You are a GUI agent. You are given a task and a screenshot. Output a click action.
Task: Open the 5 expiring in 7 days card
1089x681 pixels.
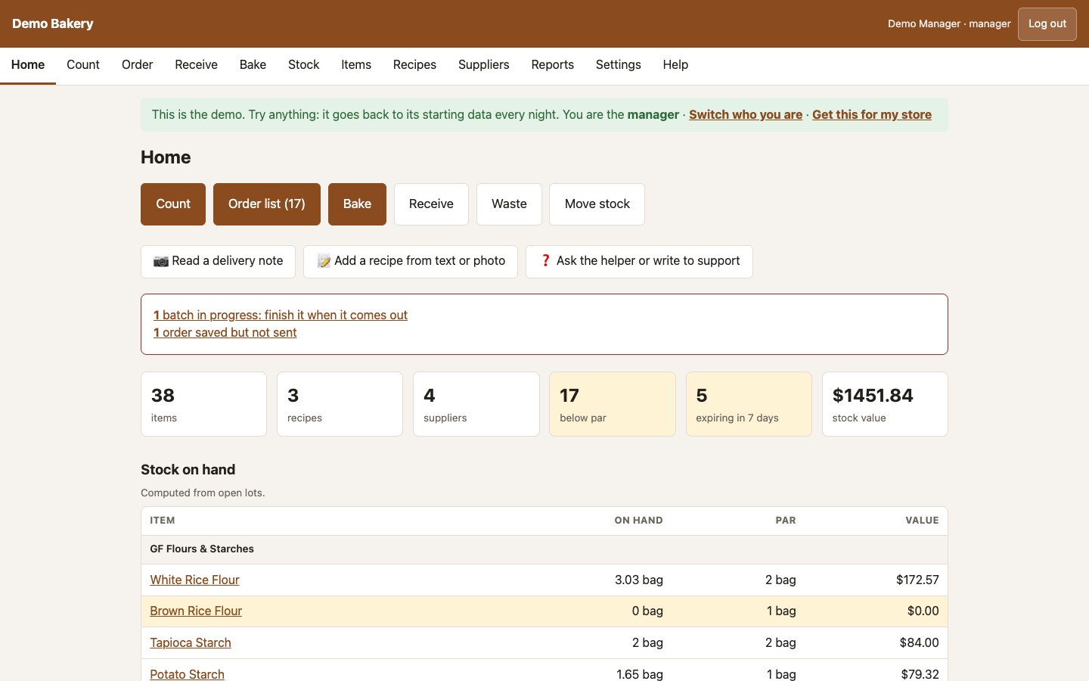point(749,404)
